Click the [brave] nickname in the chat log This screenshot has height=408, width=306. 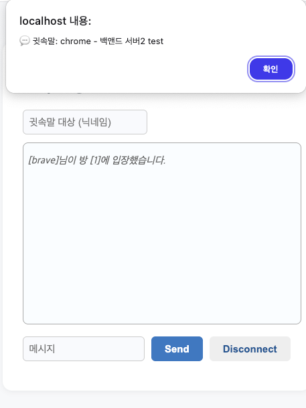point(43,160)
